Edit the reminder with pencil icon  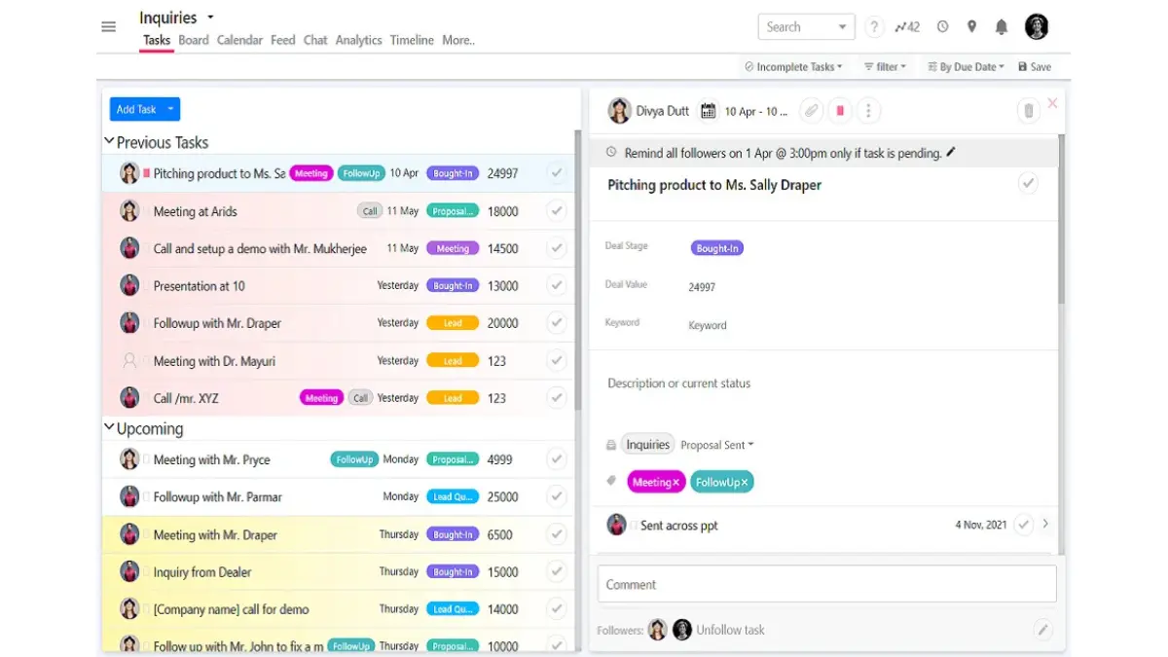951,153
